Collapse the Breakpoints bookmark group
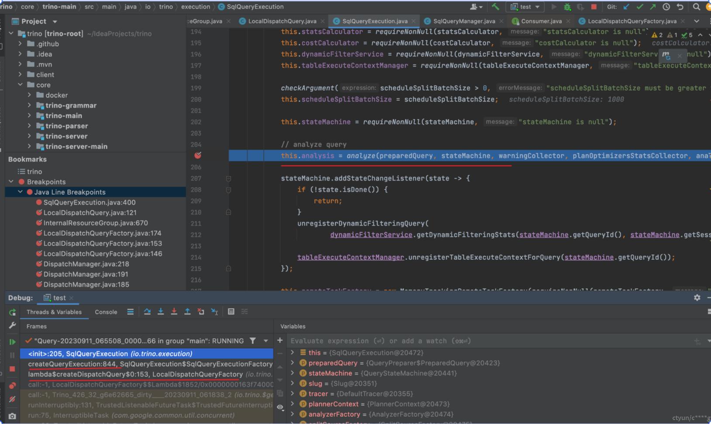This screenshot has width=711, height=424. [11, 181]
